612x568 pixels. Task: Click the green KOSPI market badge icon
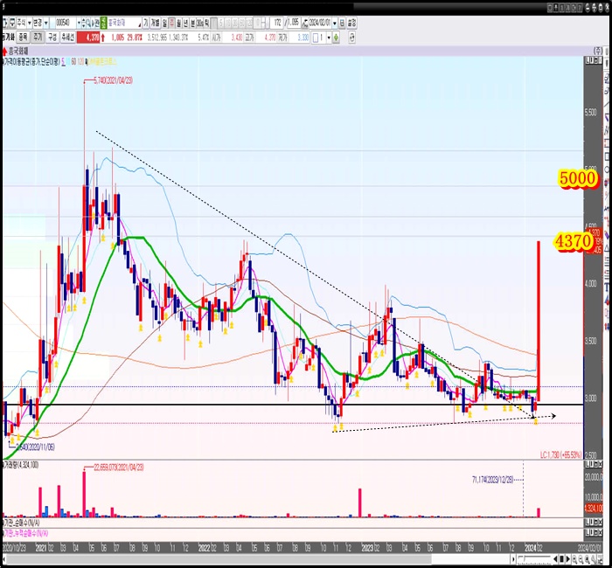click(x=103, y=23)
